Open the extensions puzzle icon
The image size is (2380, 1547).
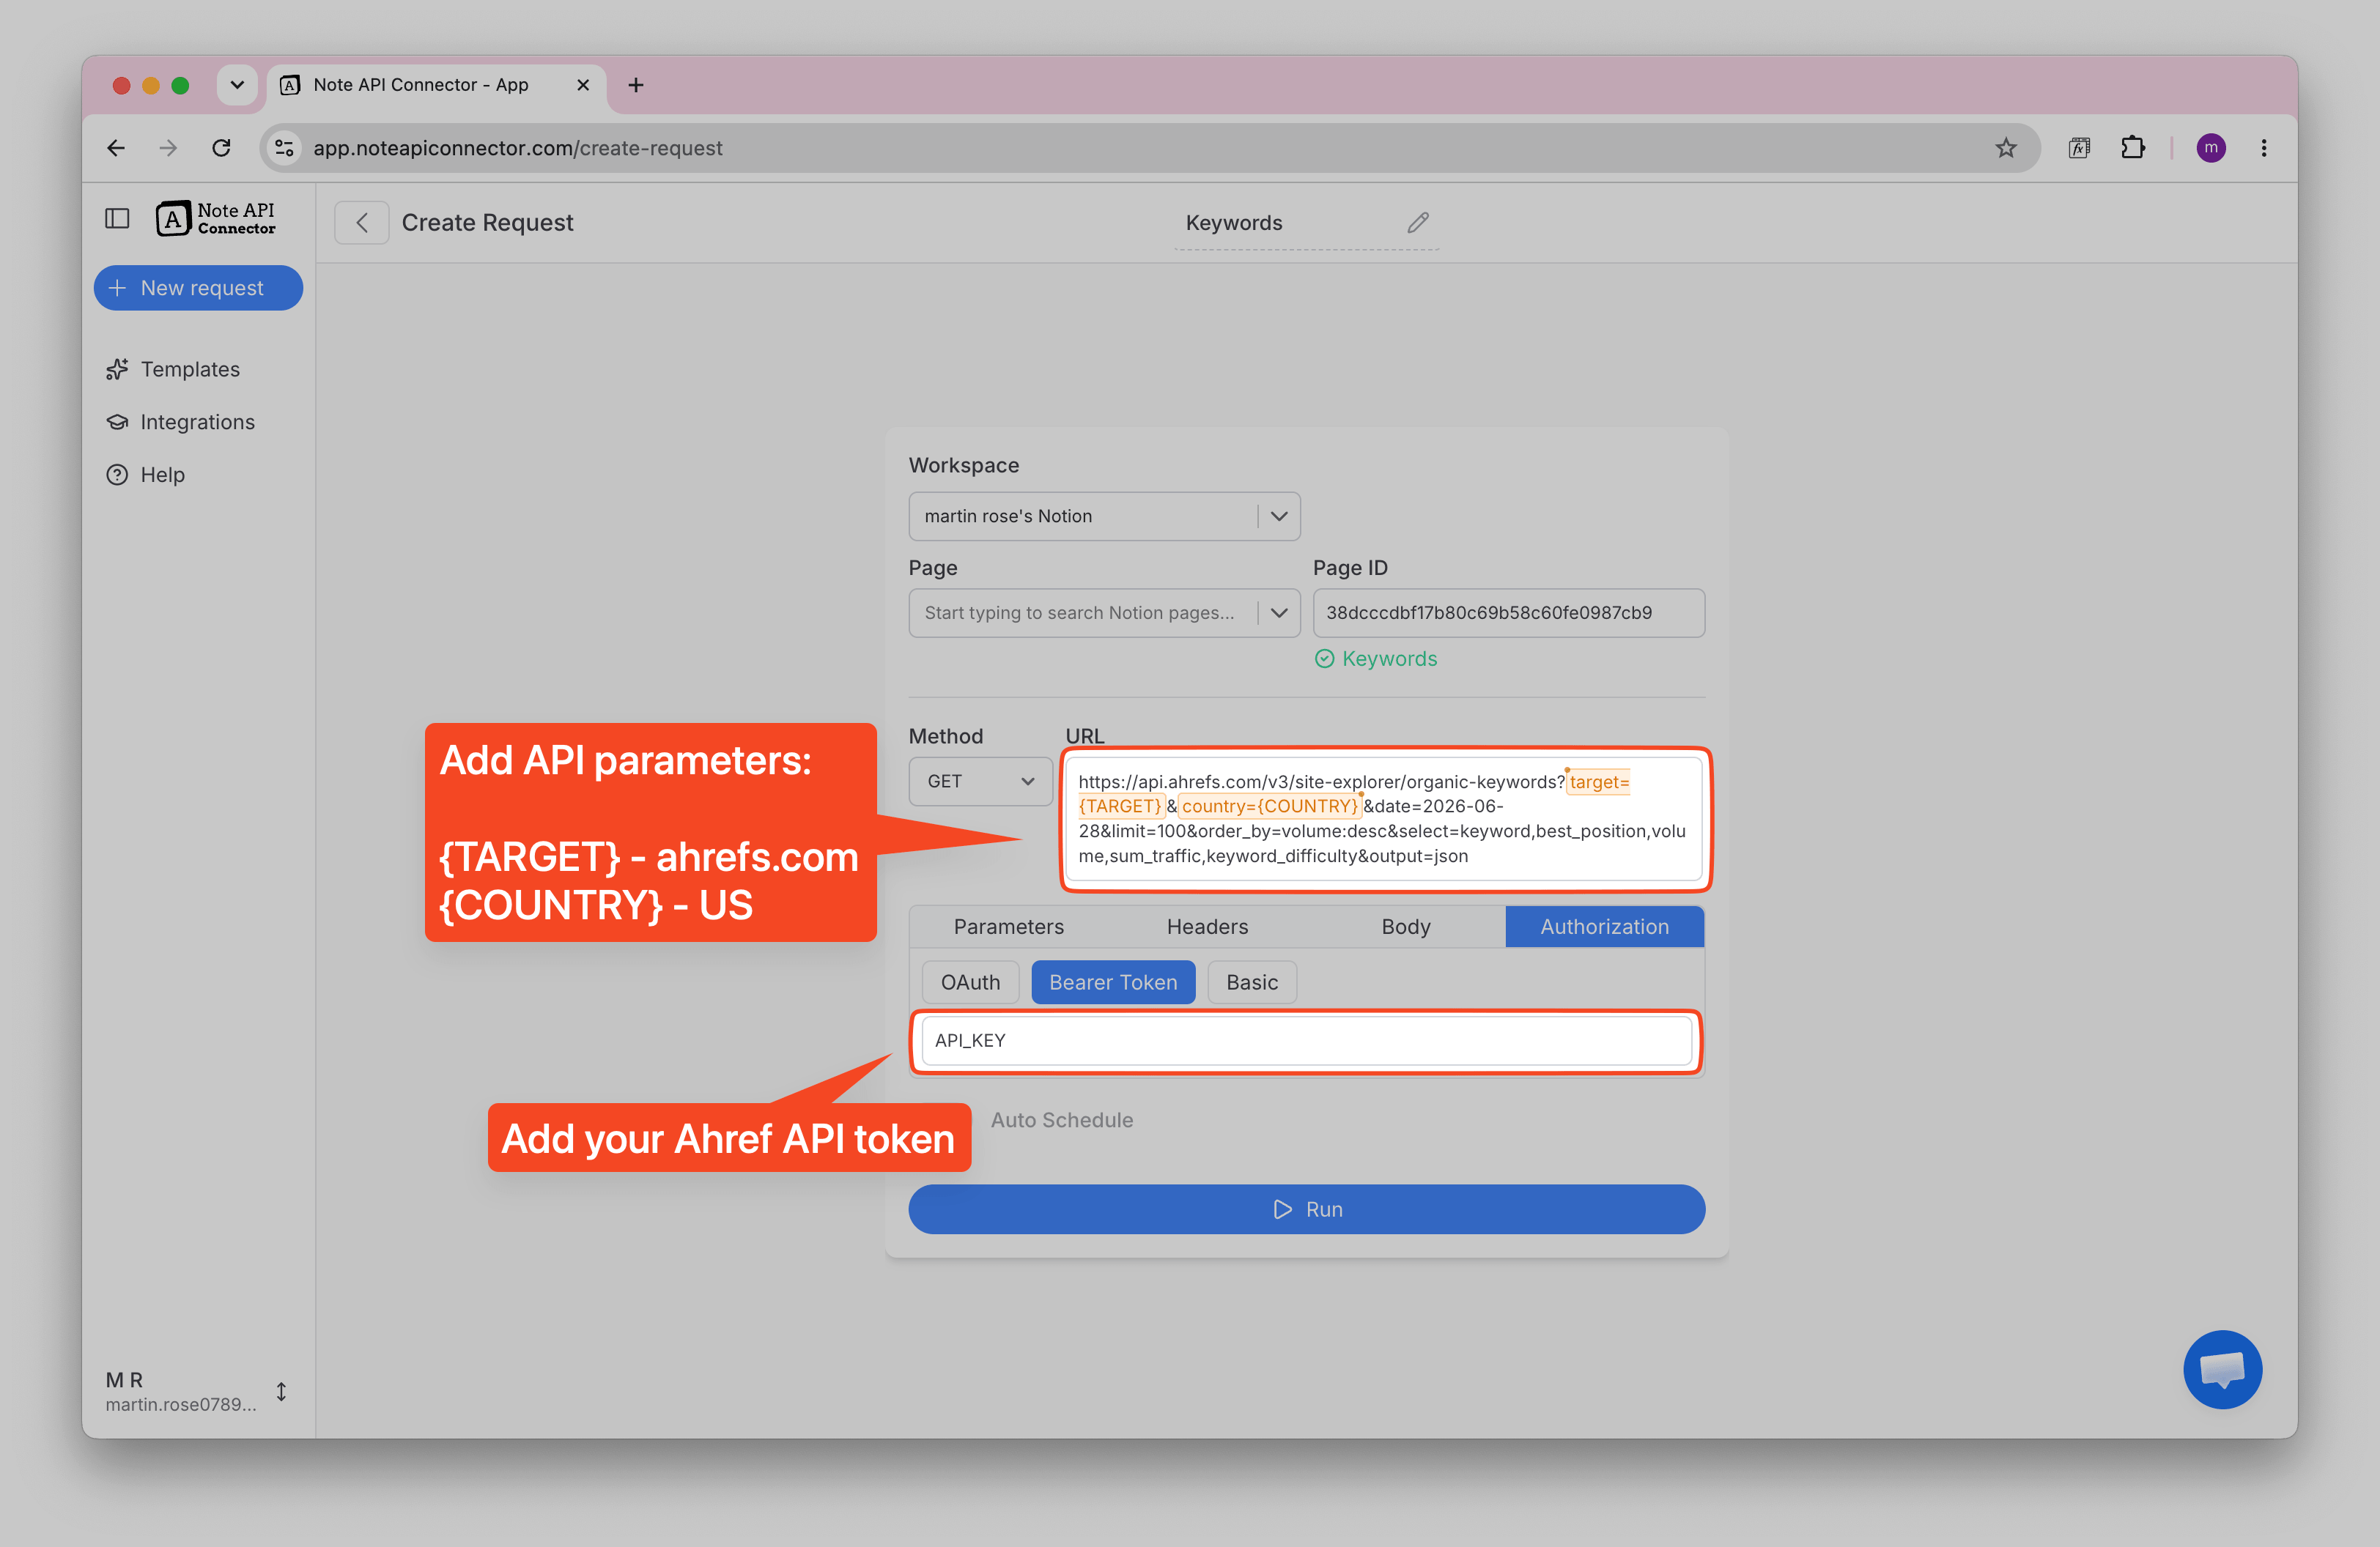tap(2132, 148)
